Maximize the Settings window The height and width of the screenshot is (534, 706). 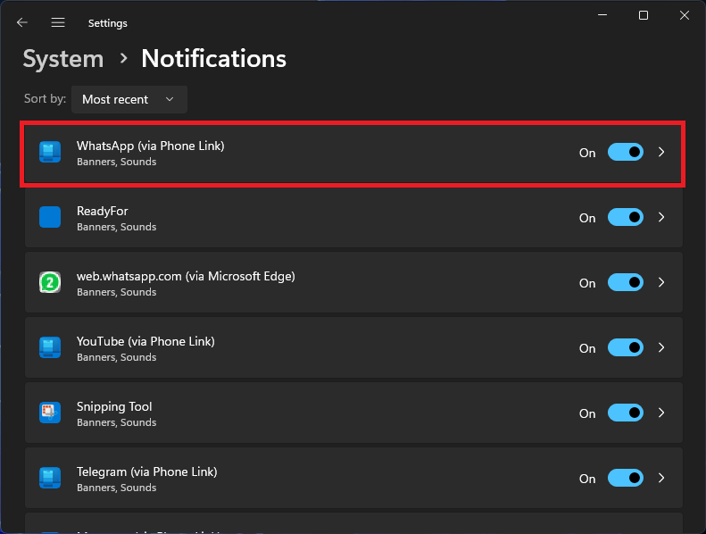644,15
